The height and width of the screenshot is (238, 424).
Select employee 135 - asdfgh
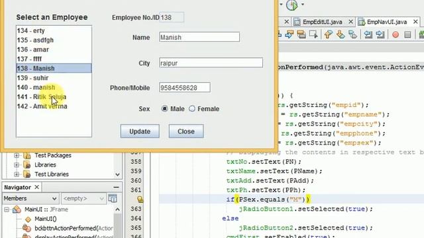(54, 40)
